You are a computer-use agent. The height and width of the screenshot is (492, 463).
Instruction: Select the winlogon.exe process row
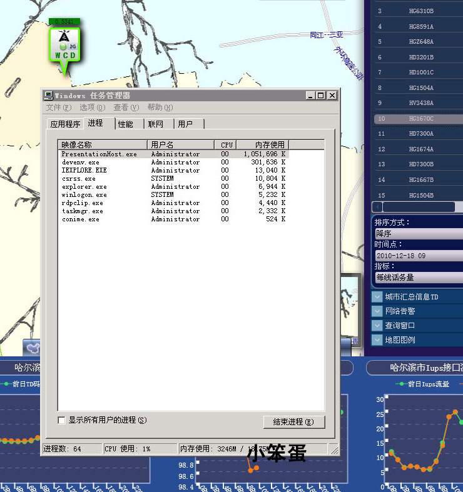[174, 195]
